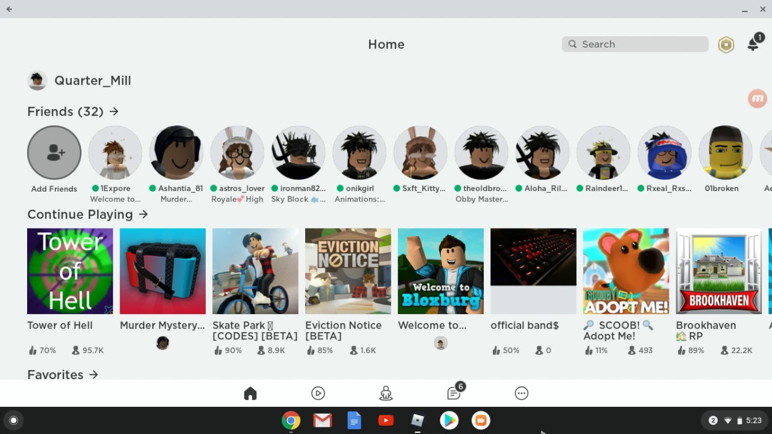Open Discover play icon in bottom bar
The image size is (772, 434).
(x=318, y=394)
